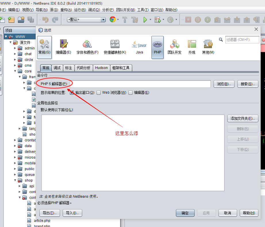Image resolution: width=265 pixels, height=227 pixels.
Task: Open the 快捷键映射(K) keymap category
Action: pyautogui.click(x=115, y=47)
